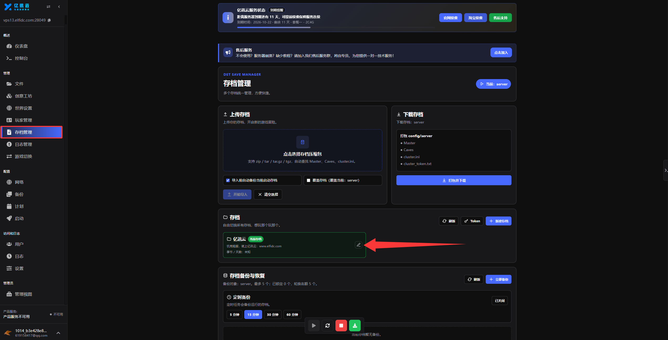Screen dimensions: 668x340
Task: Collapse the sidebar with the chevron
Action: (x=59, y=7)
